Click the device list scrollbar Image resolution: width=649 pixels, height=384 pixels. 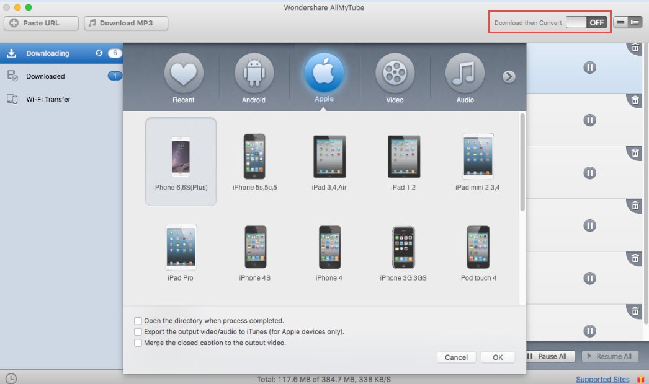click(x=522, y=162)
